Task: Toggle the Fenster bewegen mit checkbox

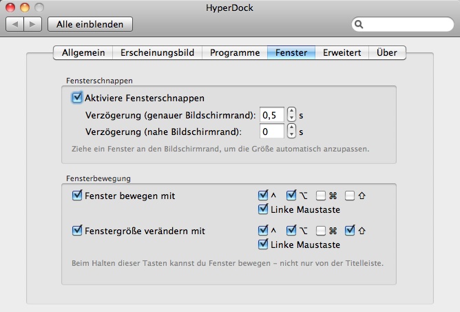Action: click(x=77, y=195)
